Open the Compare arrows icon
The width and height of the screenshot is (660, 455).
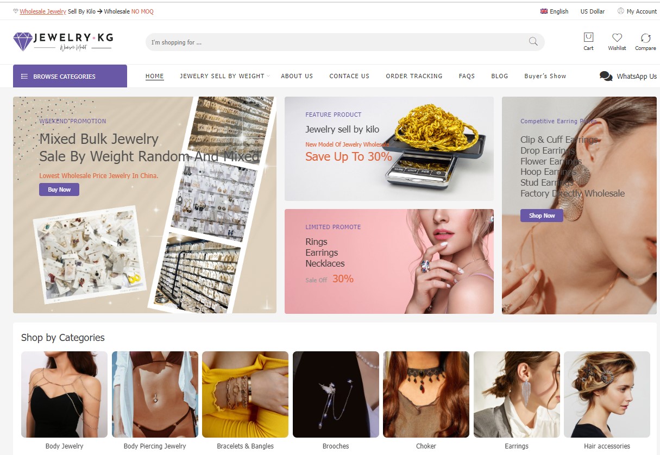coord(645,37)
